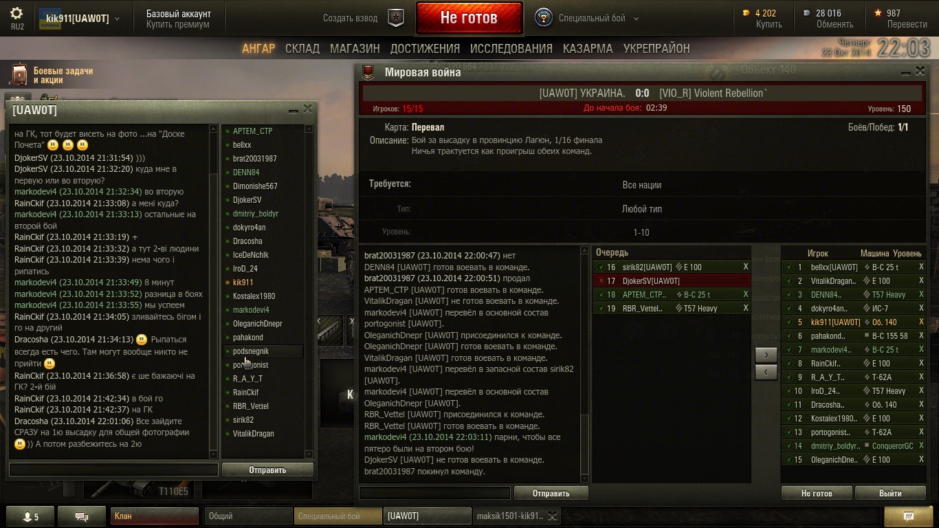Image resolution: width=939 pixels, height=528 pixels.
Task: Focus the clan chat message input field
Action: pos(113,470)
